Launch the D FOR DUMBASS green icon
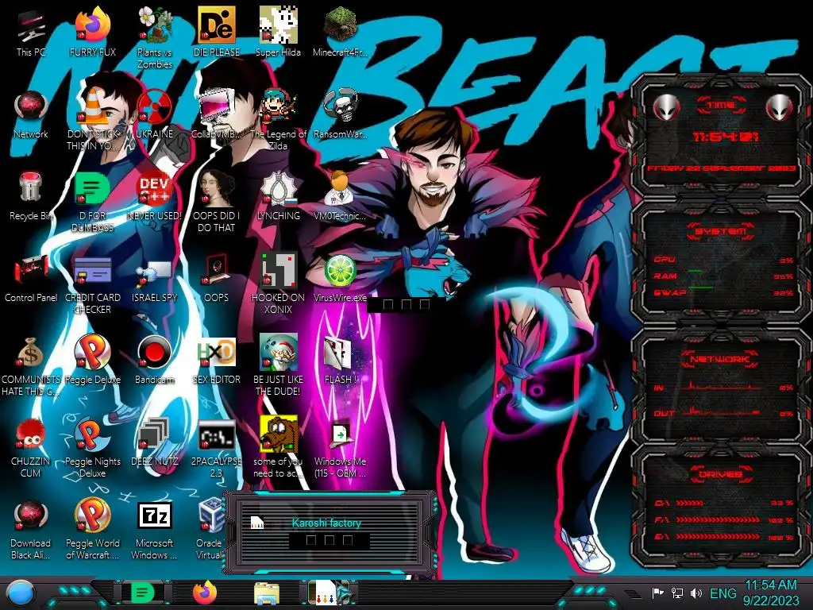The width and height of the screenshot is (813, 610). (x=92, y=201)
